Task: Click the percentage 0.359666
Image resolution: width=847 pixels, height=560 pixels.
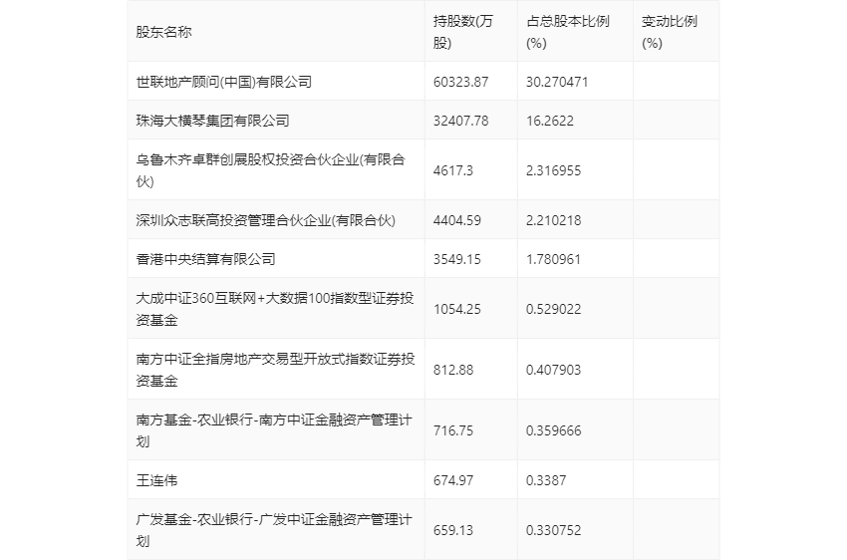Action: pyautogui.click(x=554, y=430)
